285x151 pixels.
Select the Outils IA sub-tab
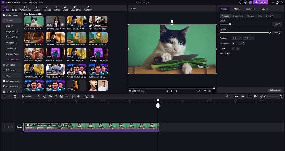coord(269,16)
